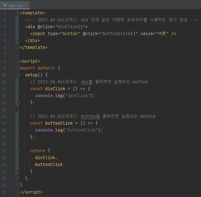
Task: Click the "export default" keywords
Action: tap(38, 68)
